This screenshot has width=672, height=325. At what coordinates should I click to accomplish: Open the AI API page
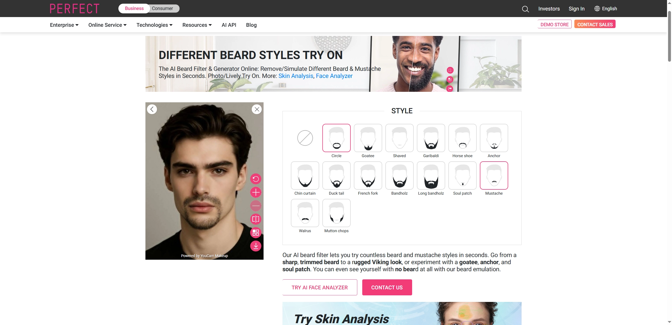click(x=229, y=25)
